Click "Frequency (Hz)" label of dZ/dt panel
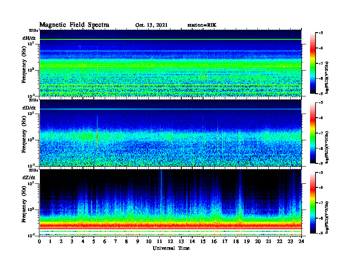The width and height of the screenshot is (359, 277). (24, 204)
